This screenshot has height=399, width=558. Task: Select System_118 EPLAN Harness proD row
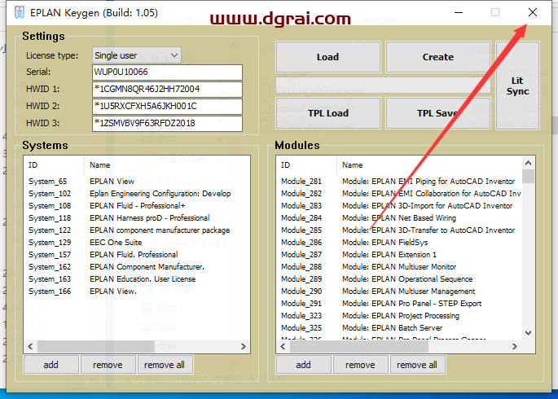pos(137,217)
